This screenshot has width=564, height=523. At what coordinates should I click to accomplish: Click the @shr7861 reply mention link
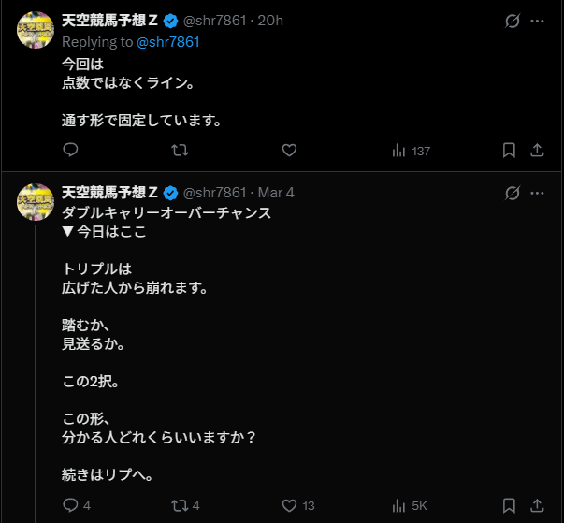coord(168,42)
